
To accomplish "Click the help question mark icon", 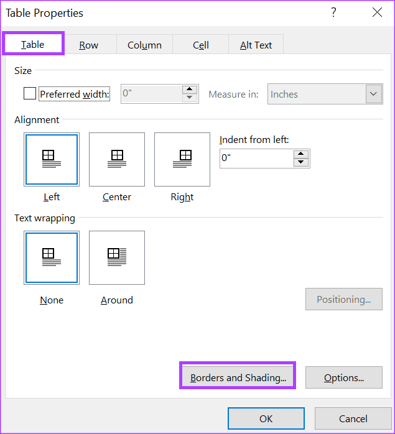I will 333,12.
